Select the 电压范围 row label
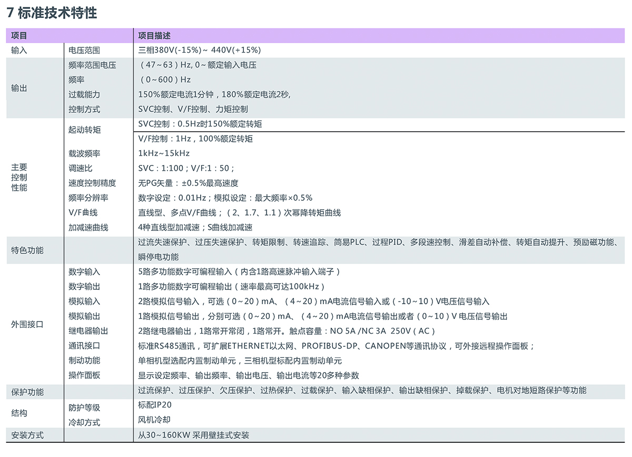Viewport: 632px width, 457px height. click(84, 51)
